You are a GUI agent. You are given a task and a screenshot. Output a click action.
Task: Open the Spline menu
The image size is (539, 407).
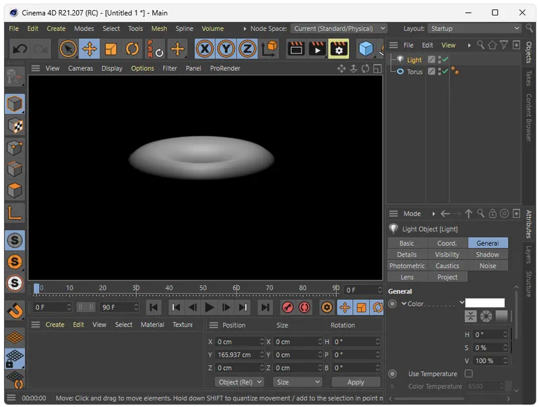(x=184, y=28)
